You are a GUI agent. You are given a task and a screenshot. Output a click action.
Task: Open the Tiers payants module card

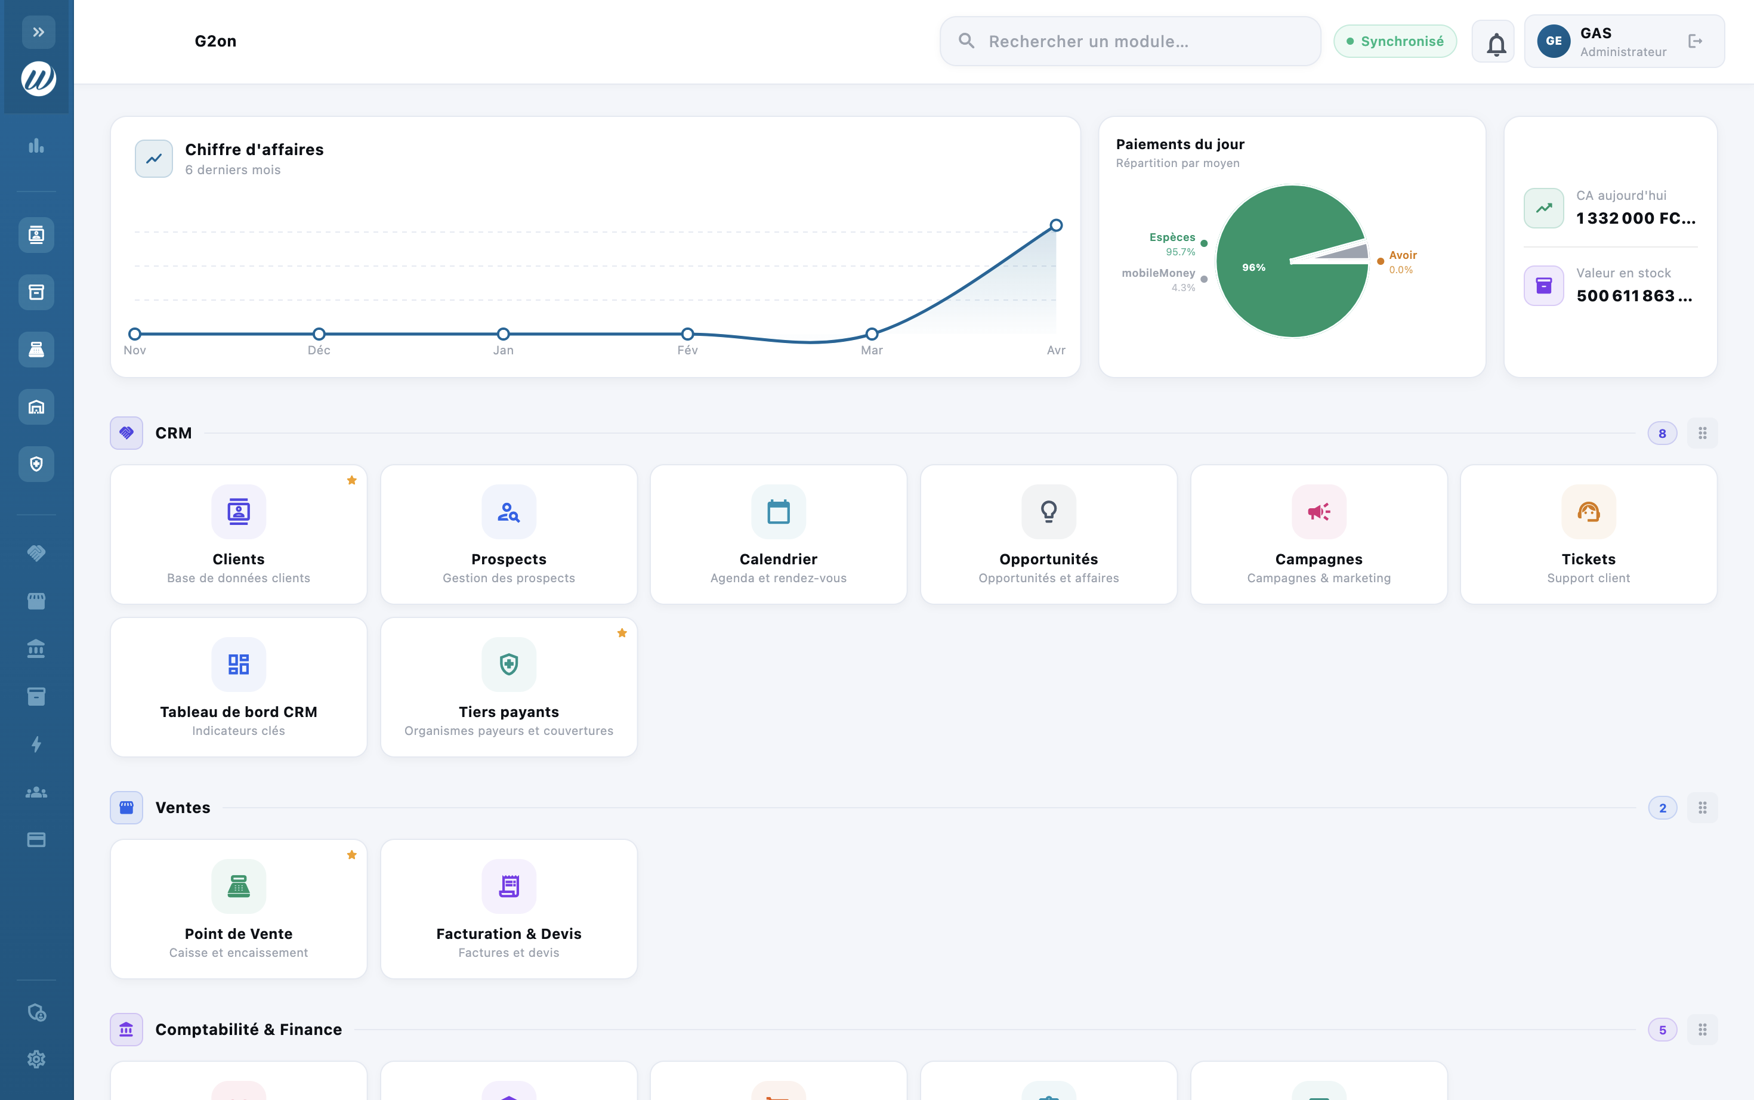point(508,687)
